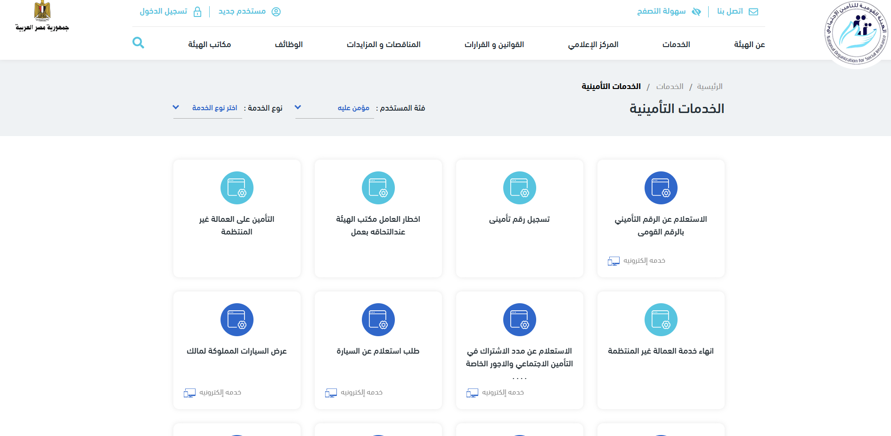Click the search magnifier icon in navbar

coord(138,43)
